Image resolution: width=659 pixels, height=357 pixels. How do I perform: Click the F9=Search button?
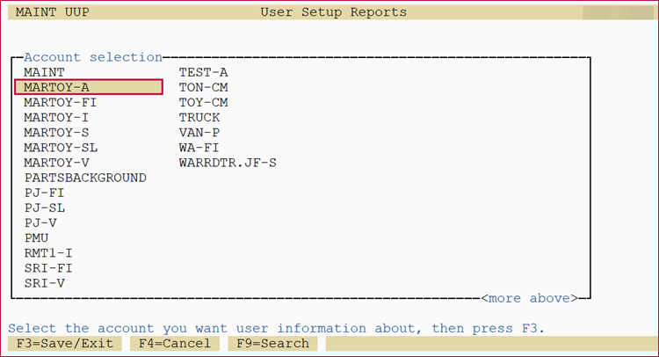coord(272,343)
